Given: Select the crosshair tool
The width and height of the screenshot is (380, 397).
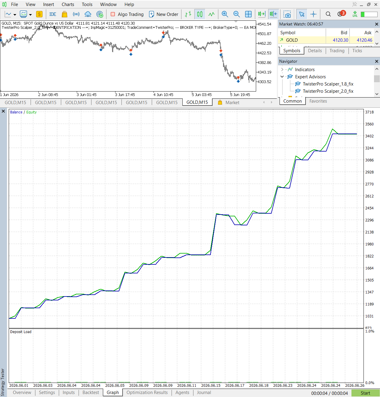Looking at the screenshot, I should point(313,14).
